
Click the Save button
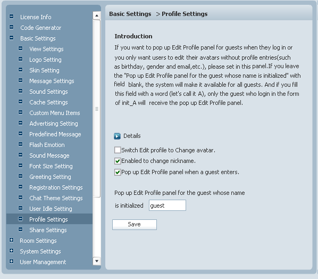click(135, 225)
